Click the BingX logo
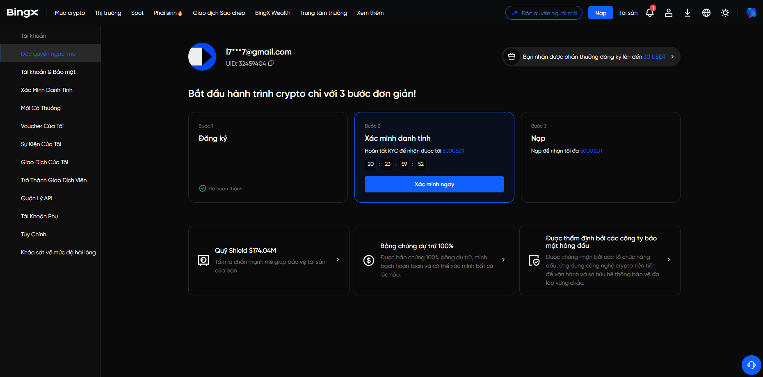The height and width of the screenshot is (377, 763). [x=23, y=13]
